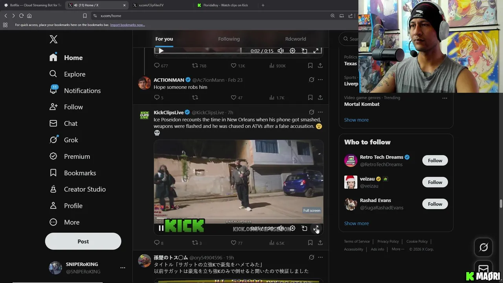This screenshot has height=283, width=503.
Task: Click the Post button
Action: point(83,241)
